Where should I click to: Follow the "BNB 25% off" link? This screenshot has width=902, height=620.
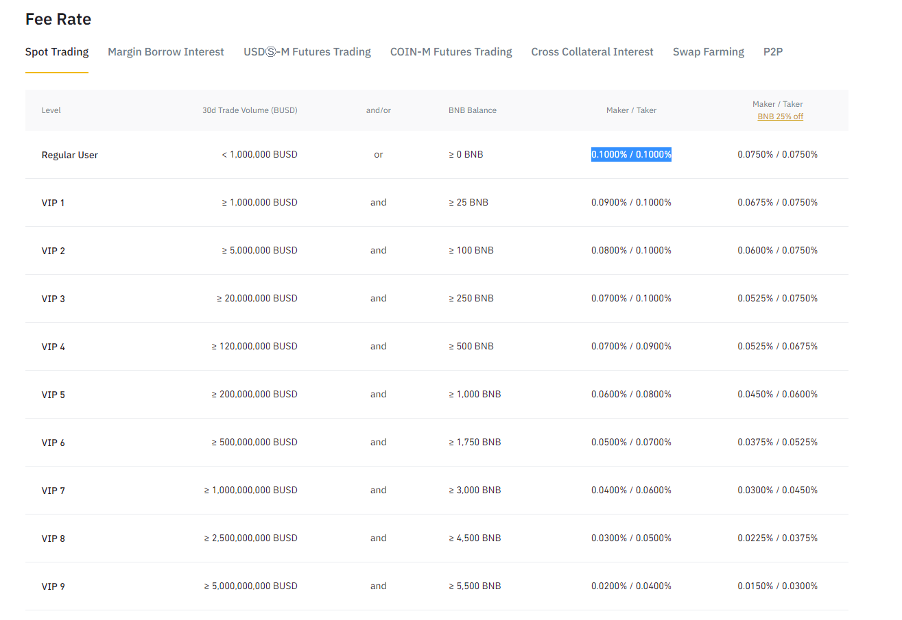pyautogui.click(x=781, y=116)
